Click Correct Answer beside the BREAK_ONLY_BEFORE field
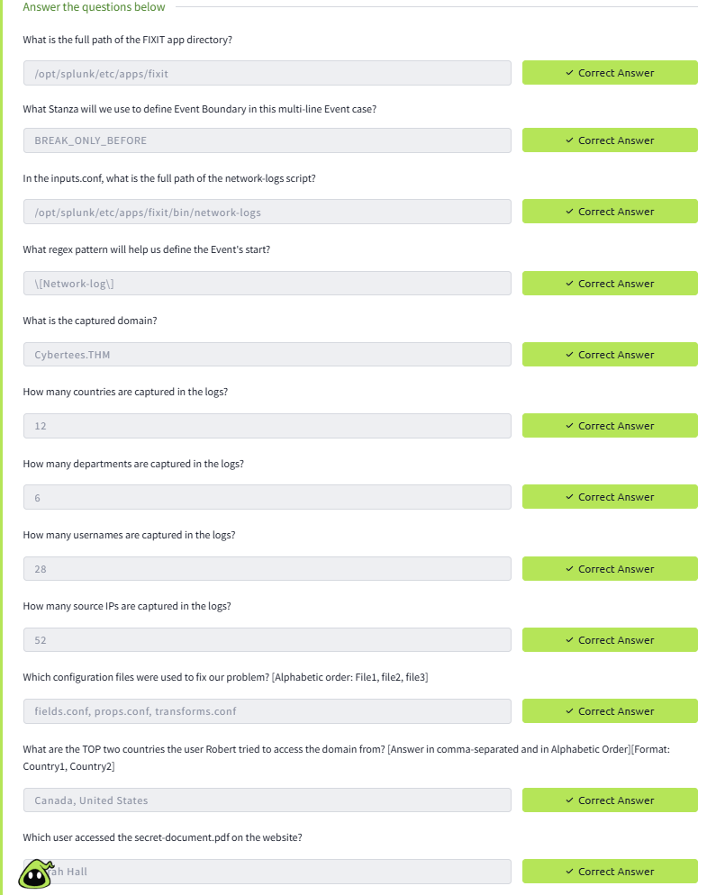Screen dimensions: 716x895 tap(610, 140)
